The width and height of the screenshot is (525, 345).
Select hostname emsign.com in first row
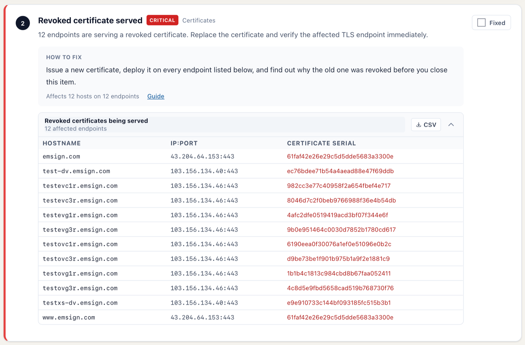(61, 156)
